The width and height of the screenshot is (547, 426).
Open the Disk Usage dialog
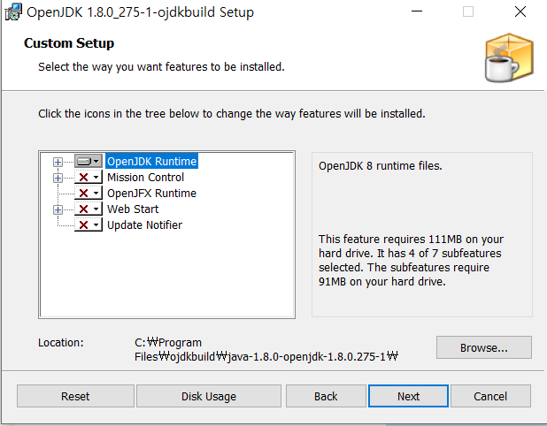tap(209, 396)
